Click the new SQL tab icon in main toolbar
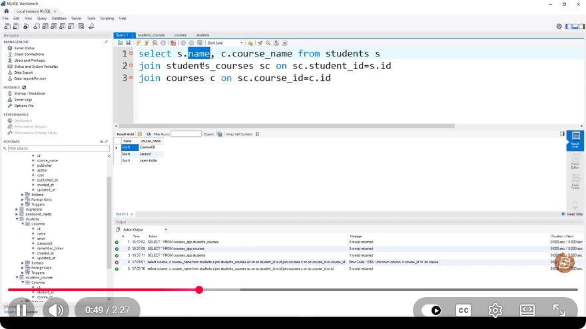The width and height of the screenshot is (586, 329). tap(7, 27)
